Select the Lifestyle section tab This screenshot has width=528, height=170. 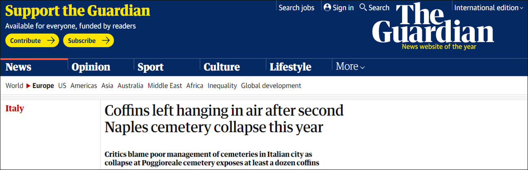[290, 67]
